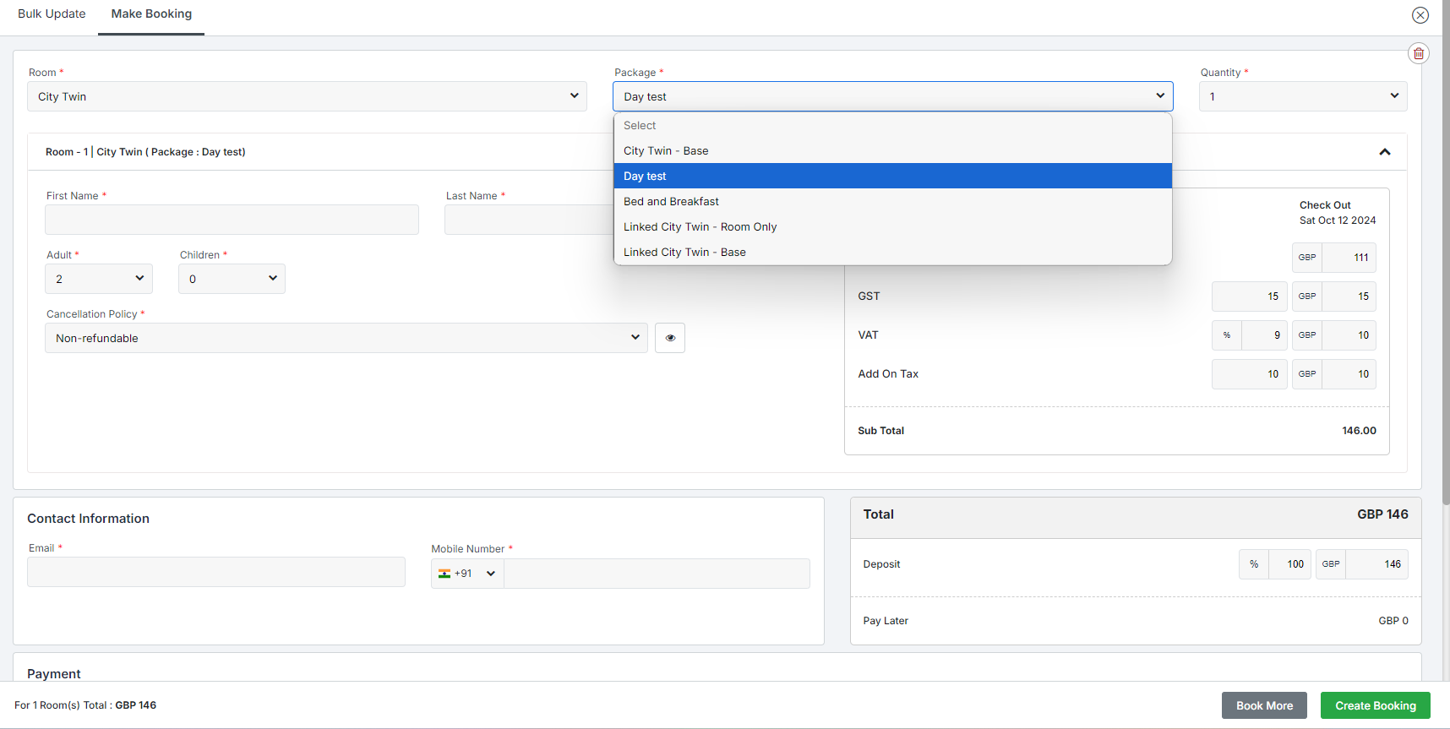Collapse the Room - 1 section chevron

click(1384, 152)
